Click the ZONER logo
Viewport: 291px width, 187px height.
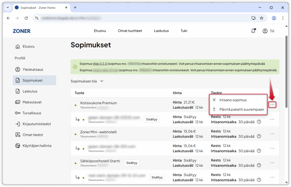[x=22, y=31]
